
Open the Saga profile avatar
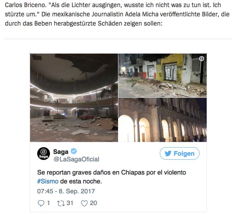(44, 154)
